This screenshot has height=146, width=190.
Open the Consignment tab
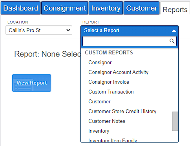pyautogui.click(x=65, y=8)
